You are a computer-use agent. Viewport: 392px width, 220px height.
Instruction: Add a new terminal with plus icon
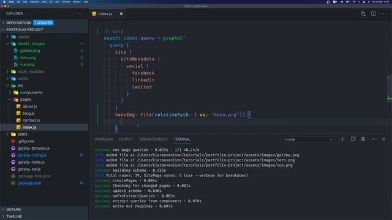343,139
